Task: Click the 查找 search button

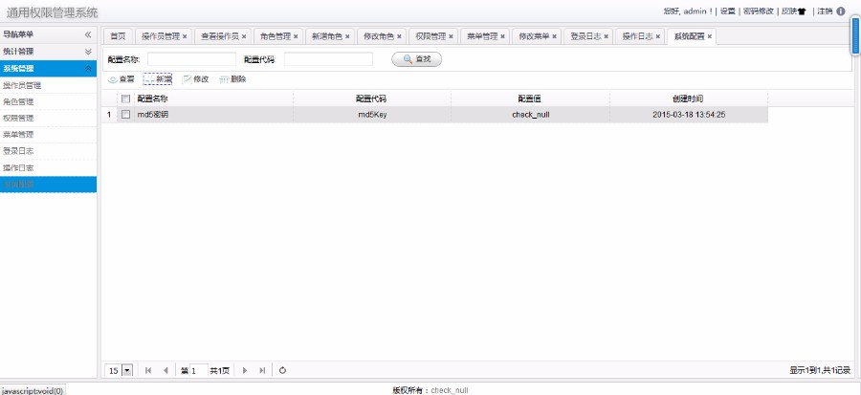Action: click(x=416, y=59)
